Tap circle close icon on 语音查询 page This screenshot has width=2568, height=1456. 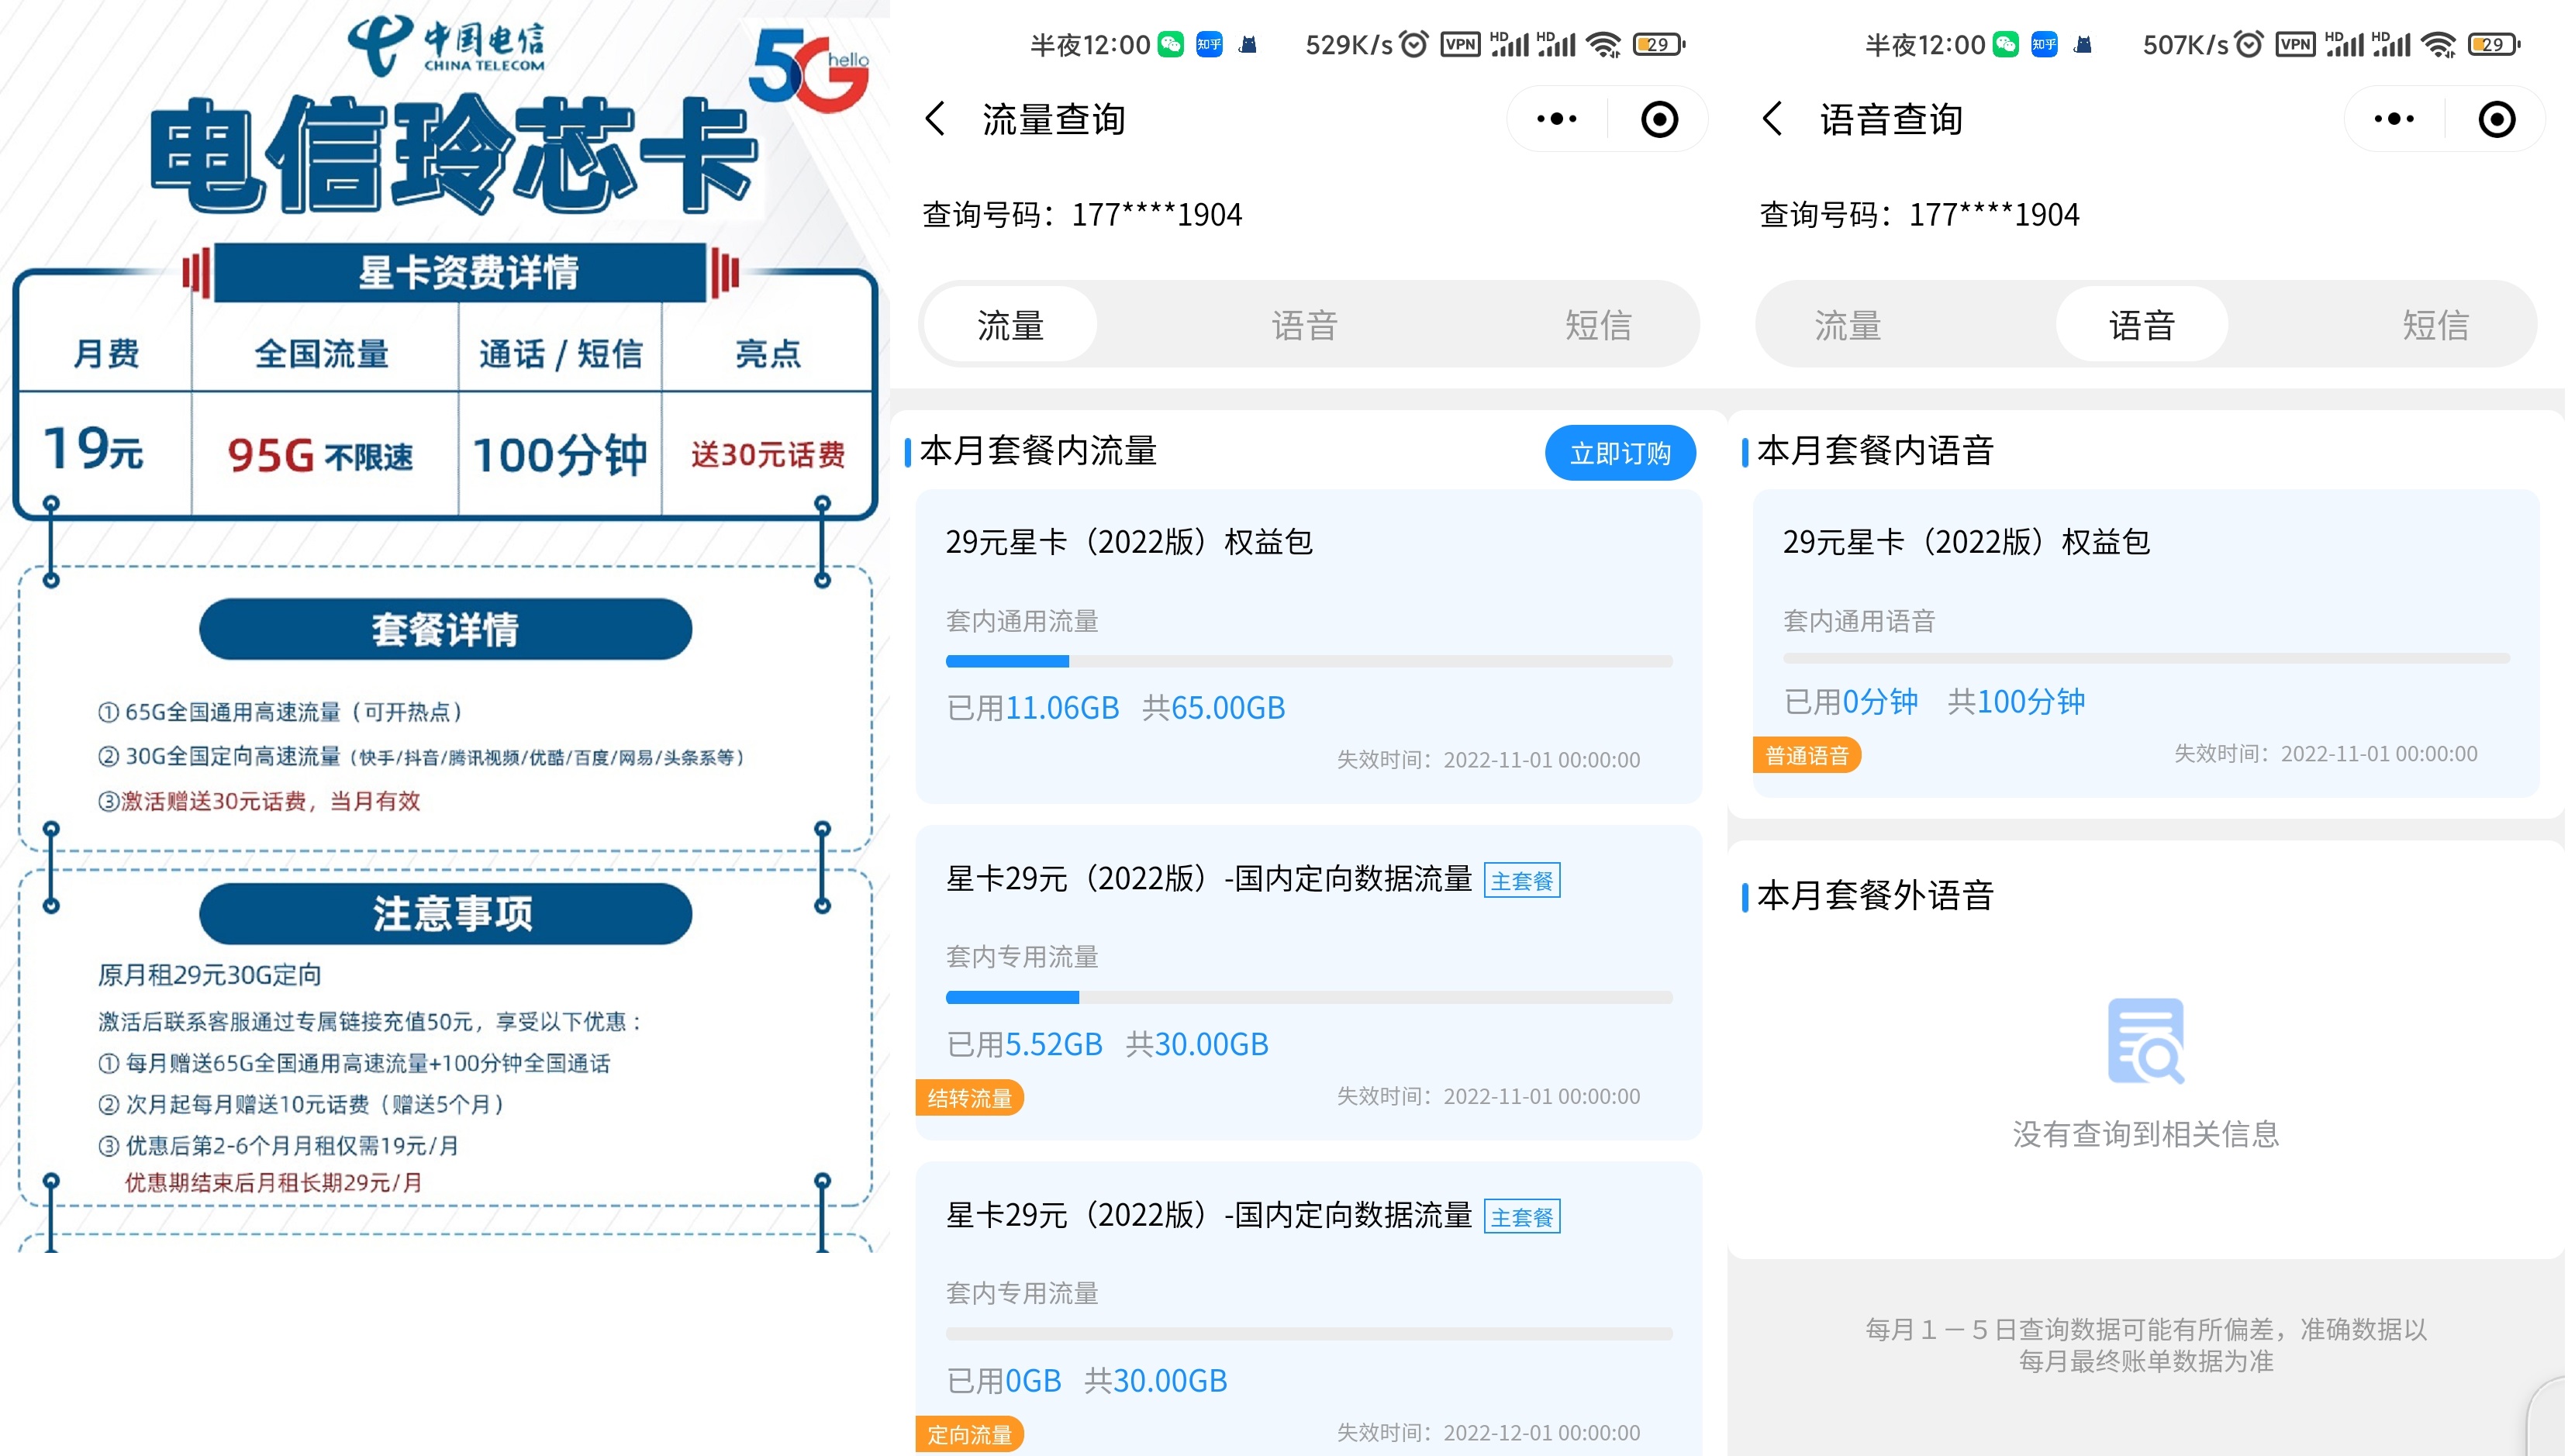click(2496, 119)
